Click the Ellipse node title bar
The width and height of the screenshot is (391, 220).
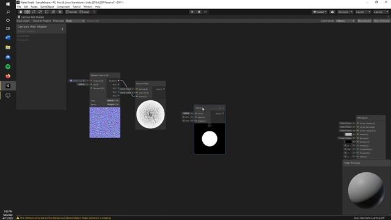[x=210, y=108]
